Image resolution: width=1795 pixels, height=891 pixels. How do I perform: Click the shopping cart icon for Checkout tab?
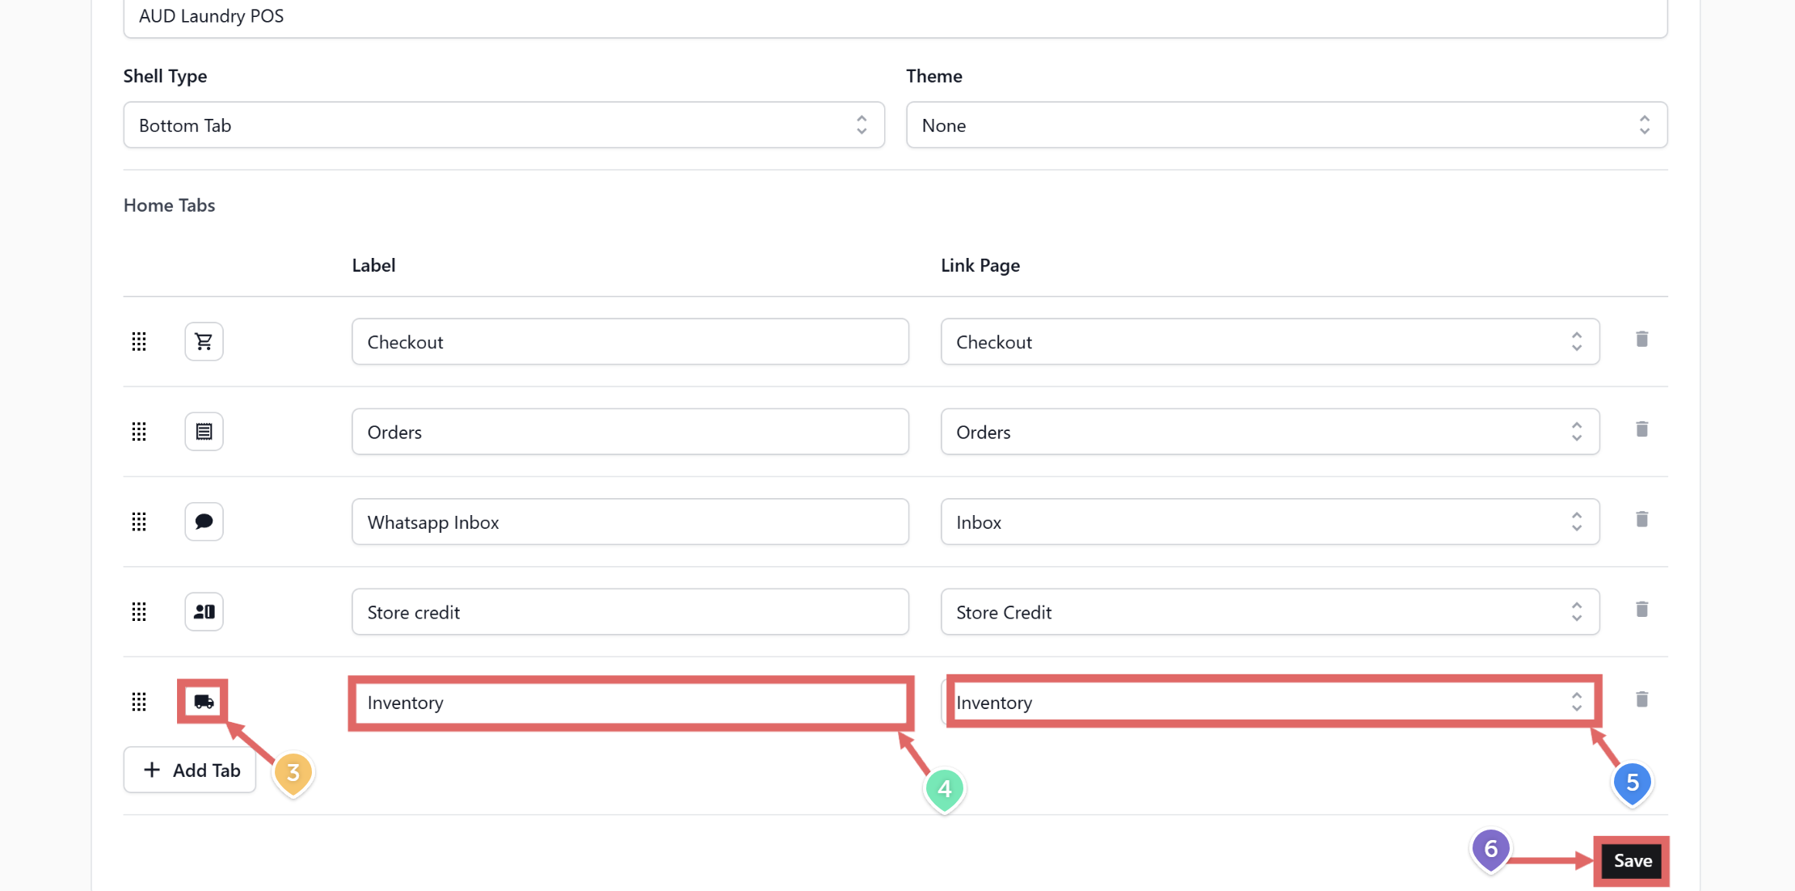tap(204, 341)
